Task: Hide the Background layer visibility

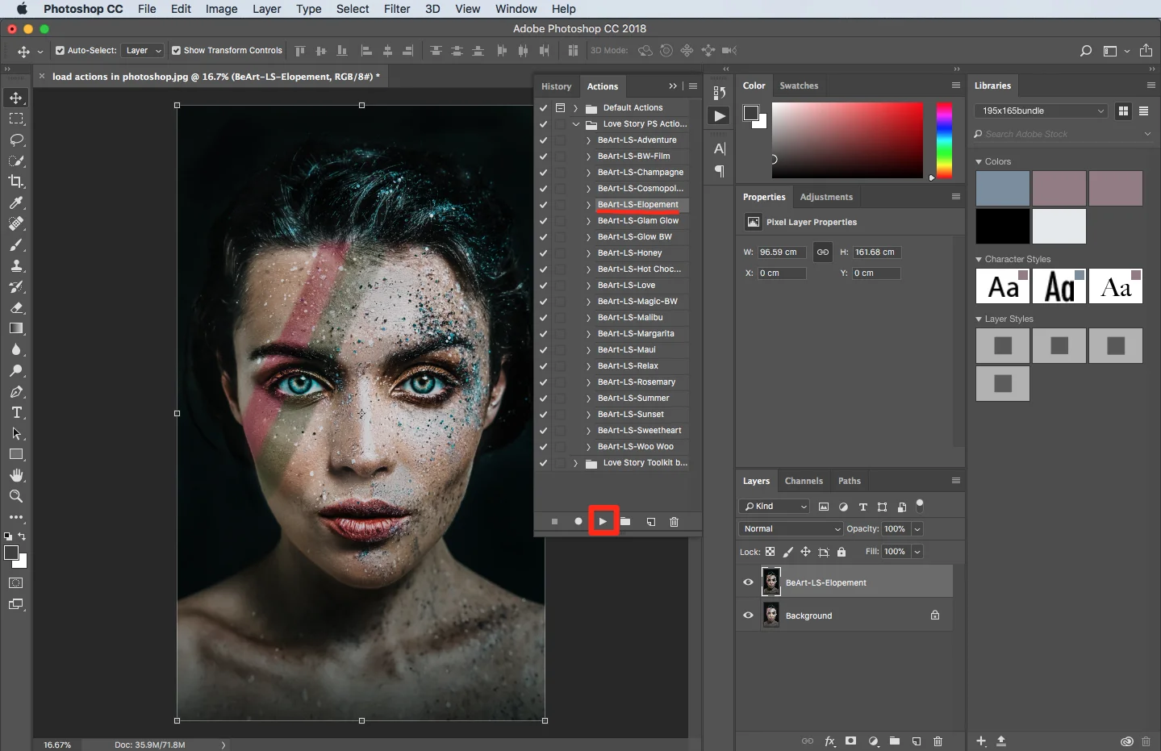Action: click(748, 615)
